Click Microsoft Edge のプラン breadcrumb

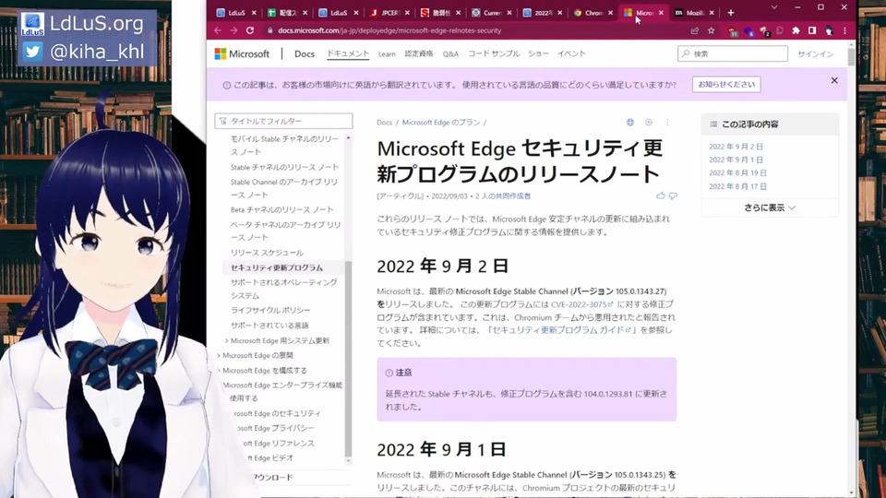[x=441, y=122]
